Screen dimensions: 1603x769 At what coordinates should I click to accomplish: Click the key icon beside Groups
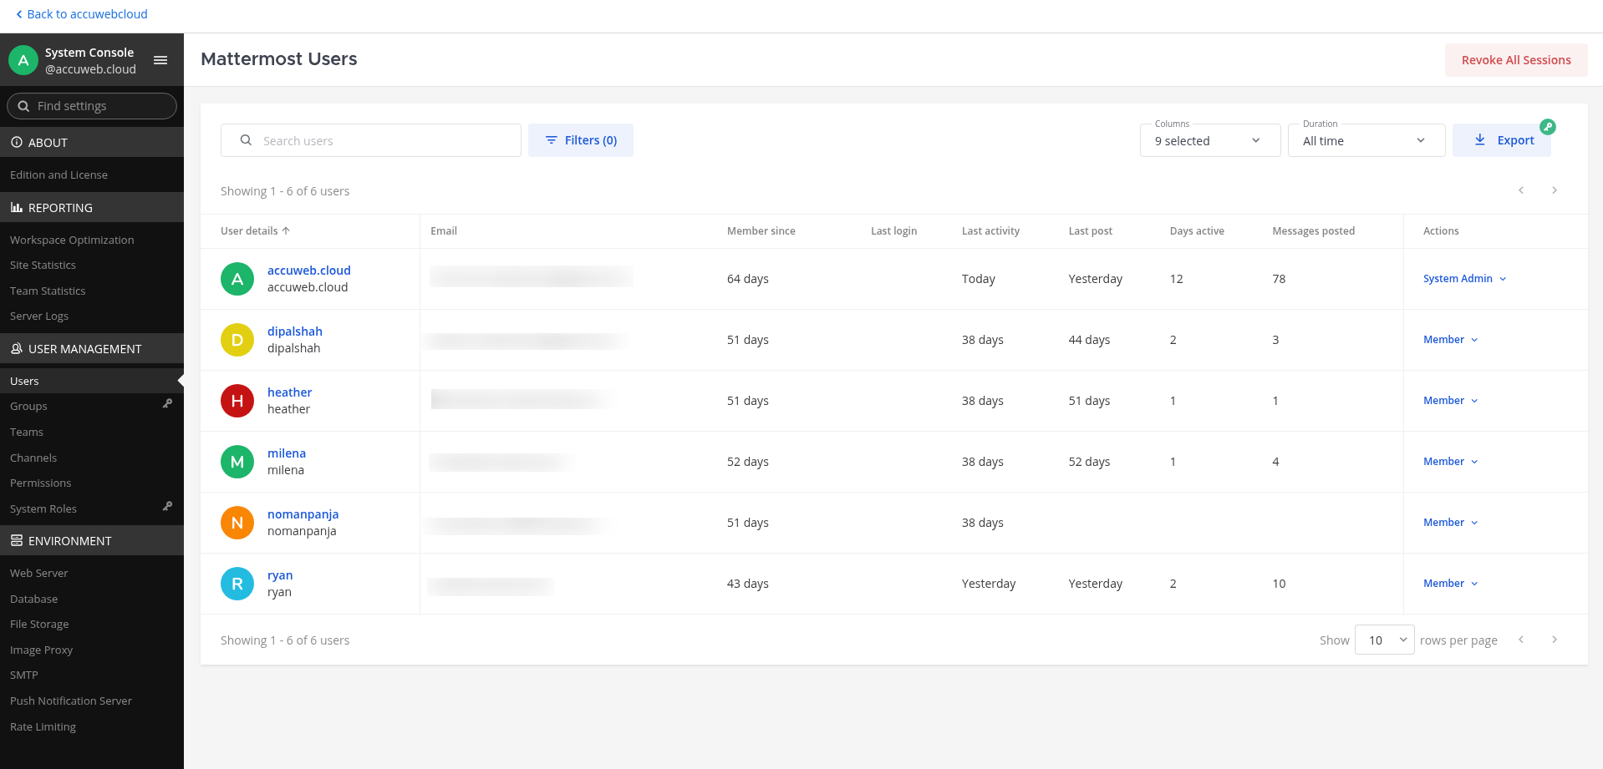pyautogui.click(x=168, y=403)
